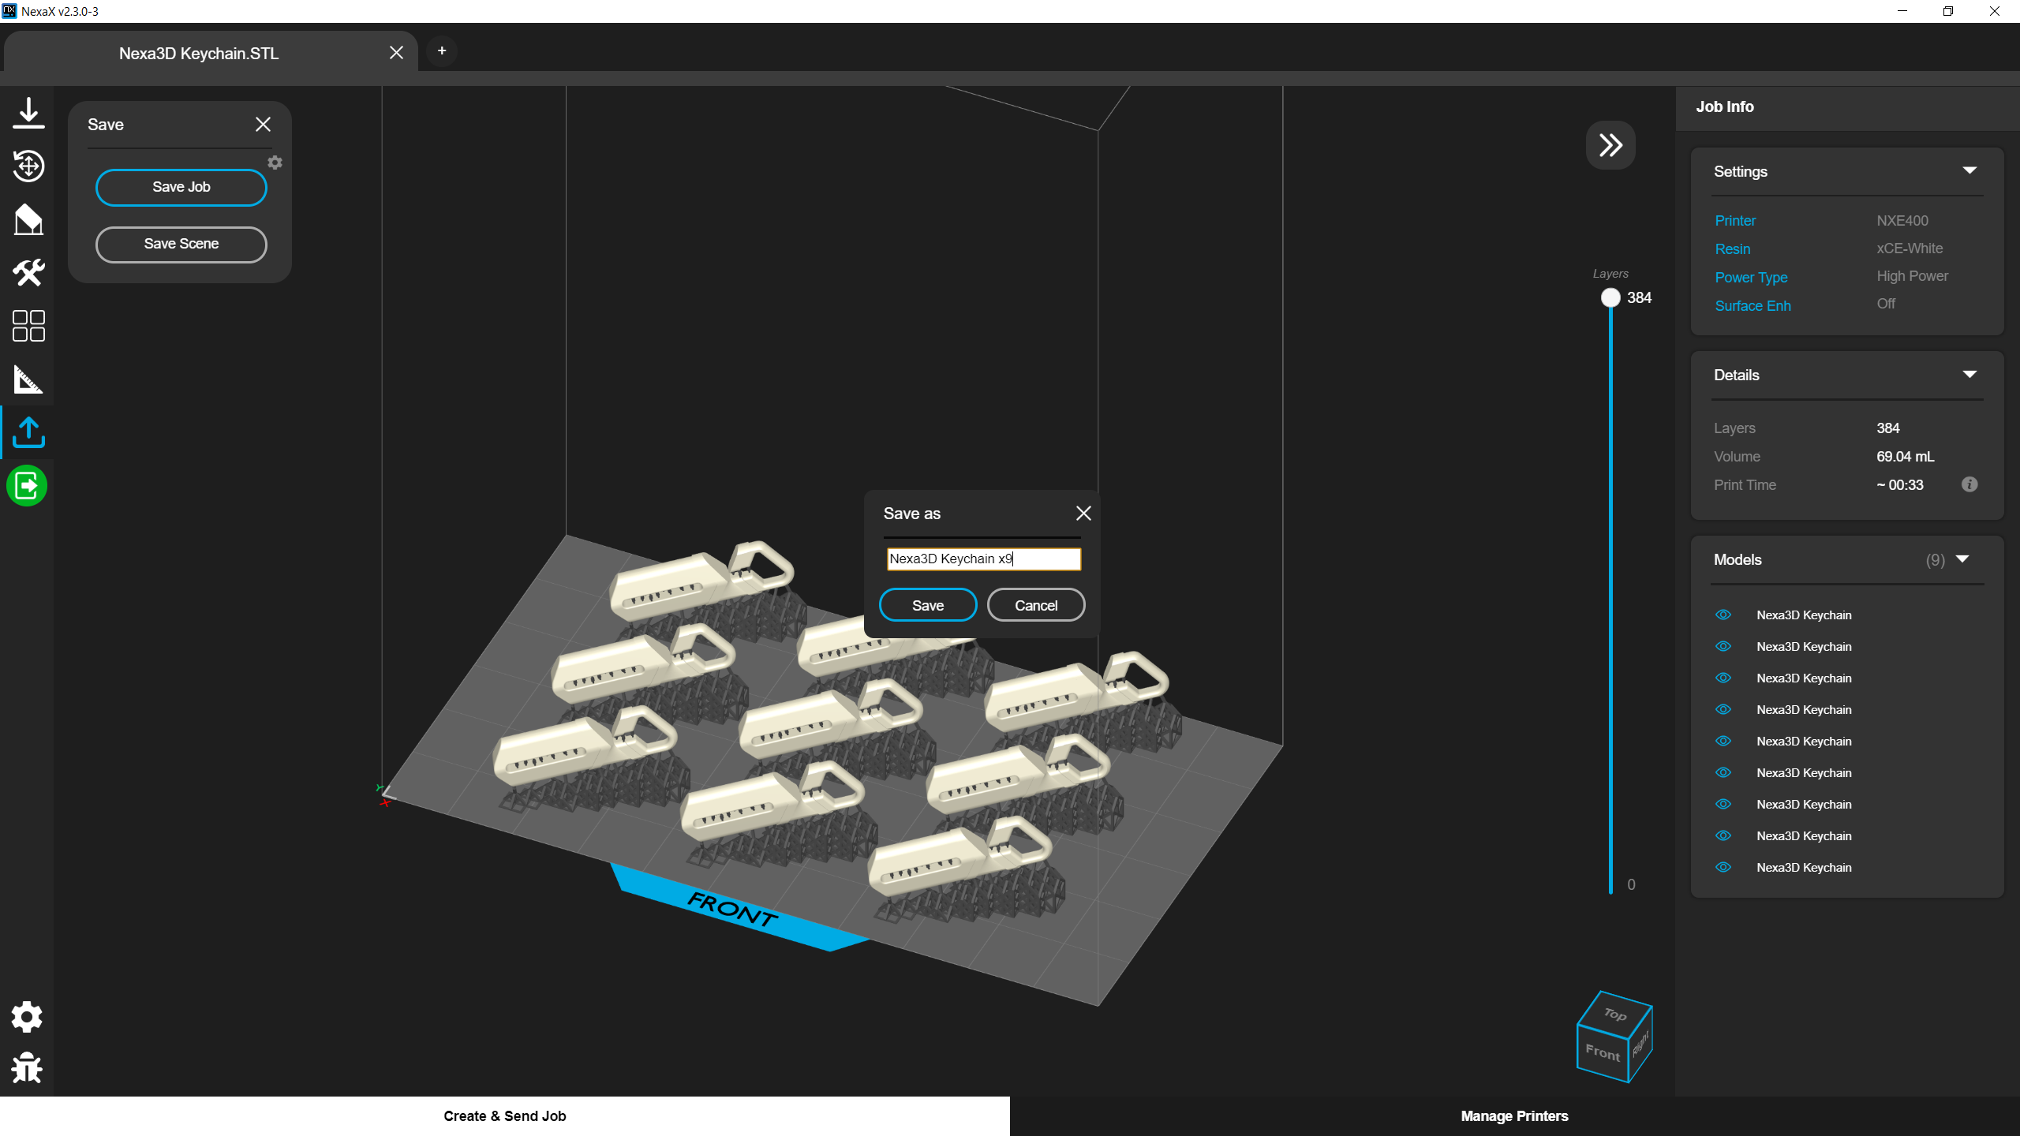Click into the Save as filename field
This screenshot has width=2020, height=1136.
pos(983,559)
